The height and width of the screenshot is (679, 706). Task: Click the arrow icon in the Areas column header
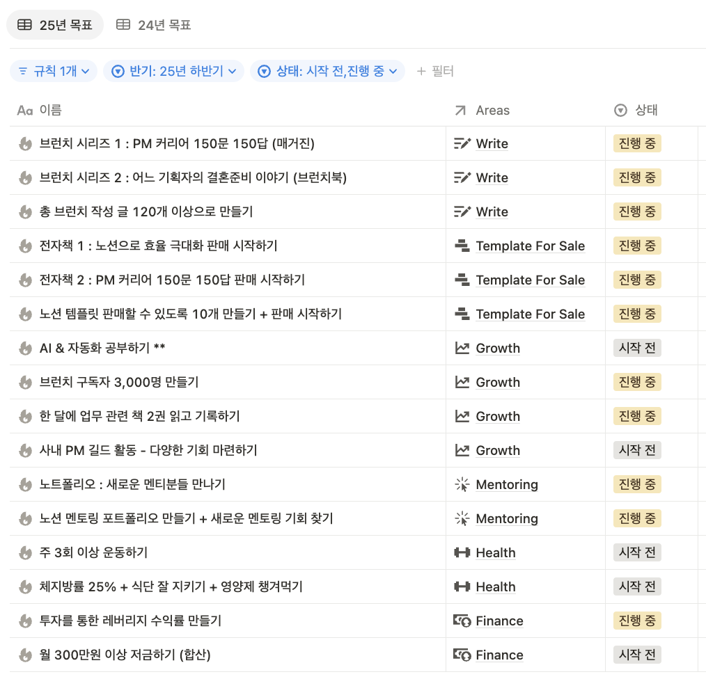(459, 110)
